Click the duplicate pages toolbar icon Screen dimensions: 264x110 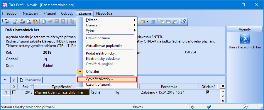pyautogui.click(x=72, y=22)
